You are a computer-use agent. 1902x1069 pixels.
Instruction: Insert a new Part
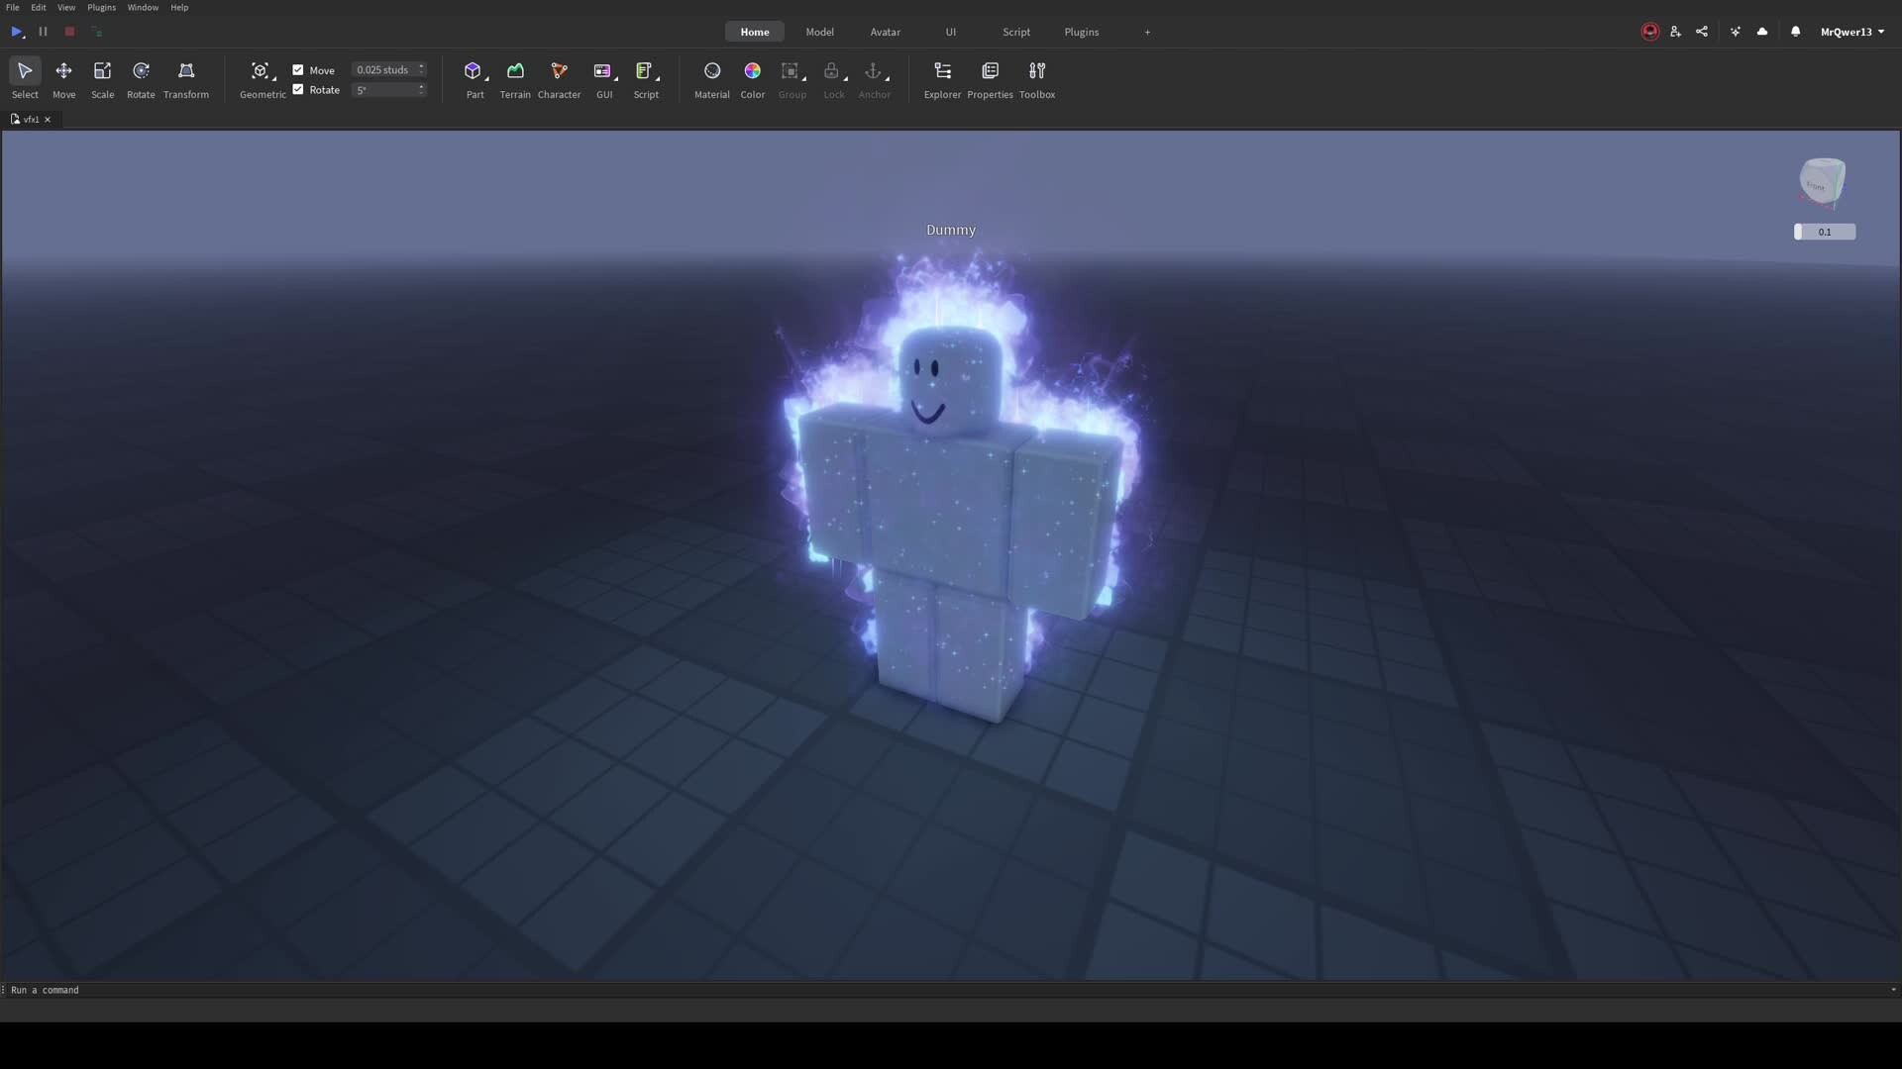[473, 71]
